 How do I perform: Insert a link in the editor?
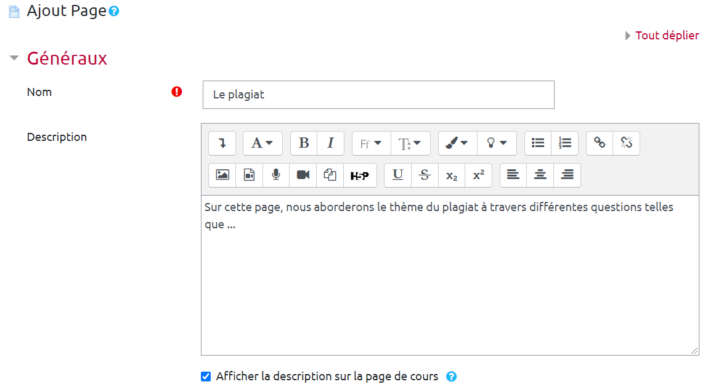point(600,143)
